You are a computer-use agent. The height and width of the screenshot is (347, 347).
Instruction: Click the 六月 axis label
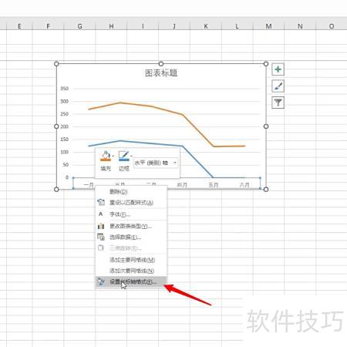(x=244, y=185)
